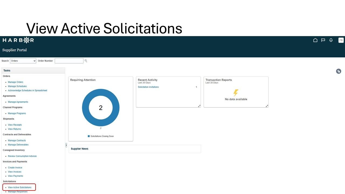
Task: Click the Channel Programs section heading
Action: [13, 107]
